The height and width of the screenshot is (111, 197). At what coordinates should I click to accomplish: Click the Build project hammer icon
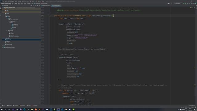click(172, 3)
